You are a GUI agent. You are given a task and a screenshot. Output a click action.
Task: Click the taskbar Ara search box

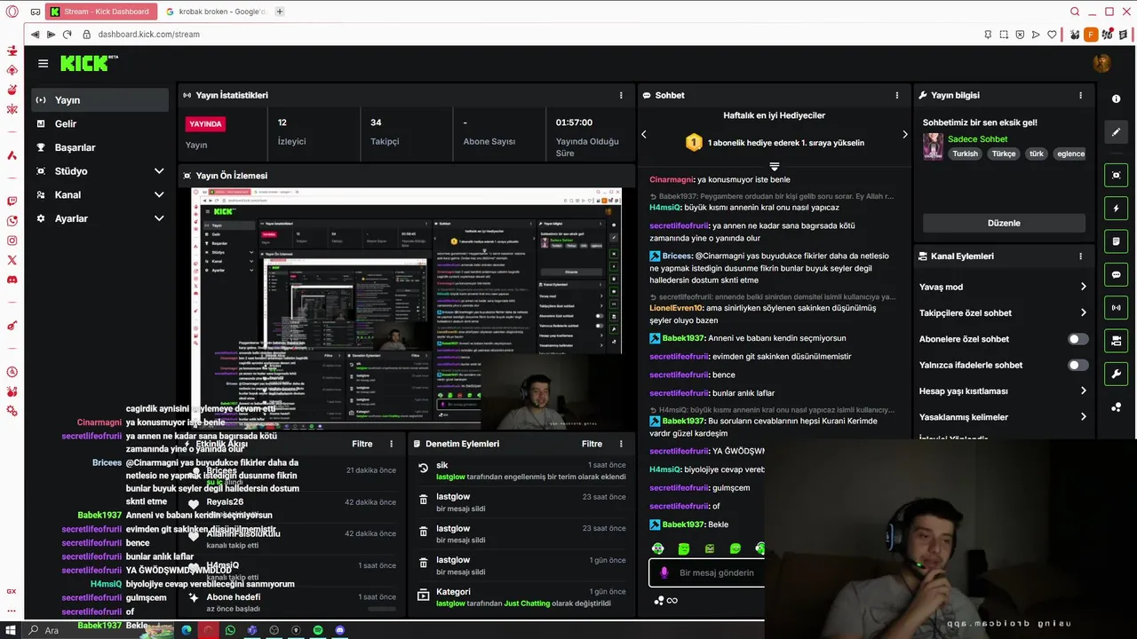coord(96,630)
